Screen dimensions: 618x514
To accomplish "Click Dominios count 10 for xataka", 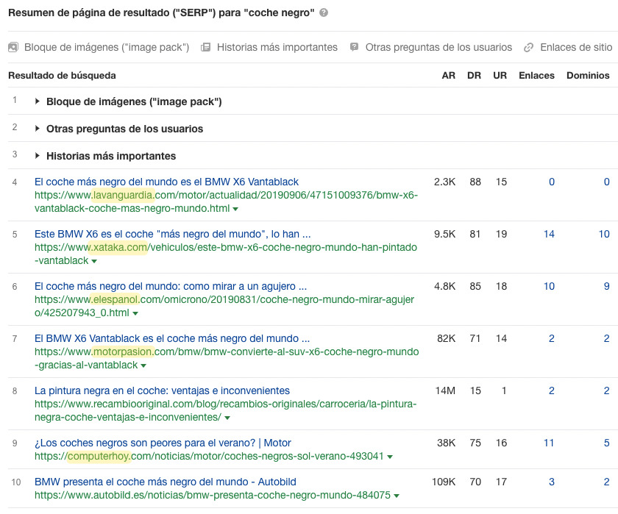I will pyautogui.click(x=604, y=234).
